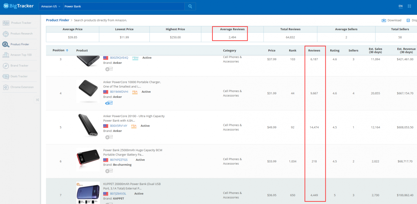Open Anker PowerCore 10000 product title
The width and height of the screenshot is (417, 204).
pos(132,84)
